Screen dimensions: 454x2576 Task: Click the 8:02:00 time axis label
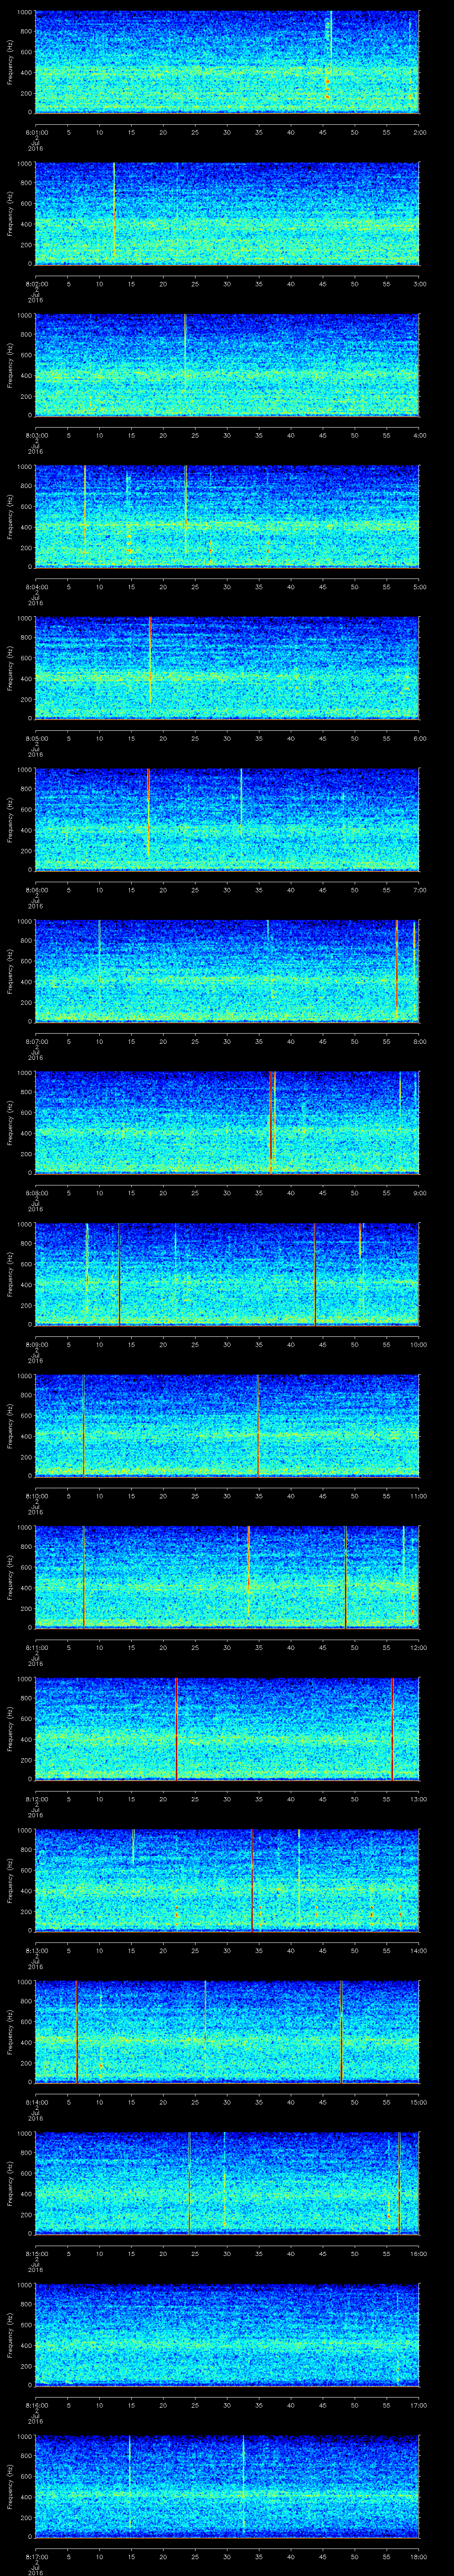tap(36, 284)
